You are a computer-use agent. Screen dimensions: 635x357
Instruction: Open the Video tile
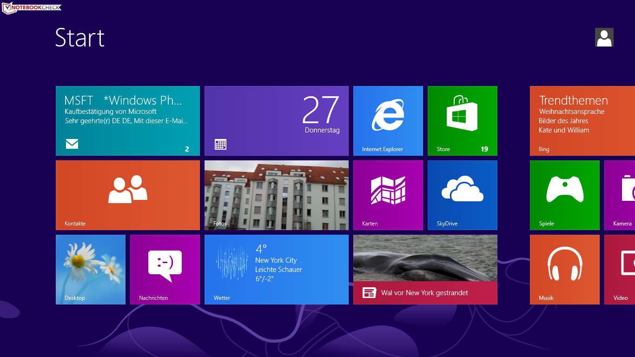click(x=620, y=270)
